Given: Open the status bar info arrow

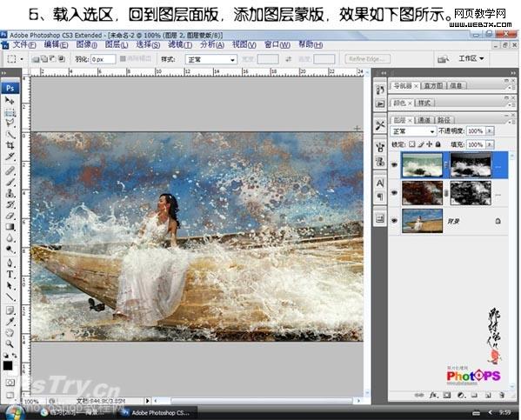Looking at the screenshot, I should 148,401.
